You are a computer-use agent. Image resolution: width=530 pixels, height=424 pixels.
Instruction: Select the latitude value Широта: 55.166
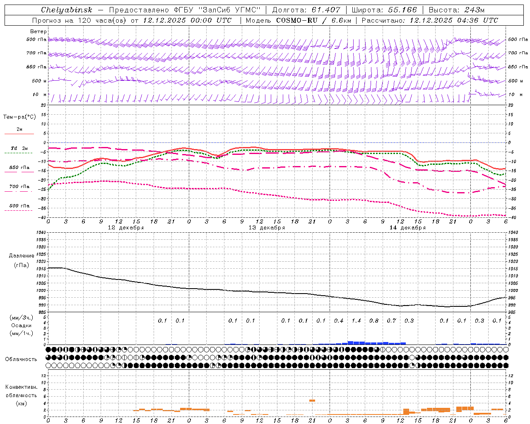[x=384, y=10]
